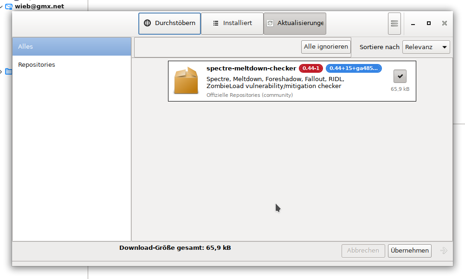Select Alles in the sidebar

pos(72,46)
